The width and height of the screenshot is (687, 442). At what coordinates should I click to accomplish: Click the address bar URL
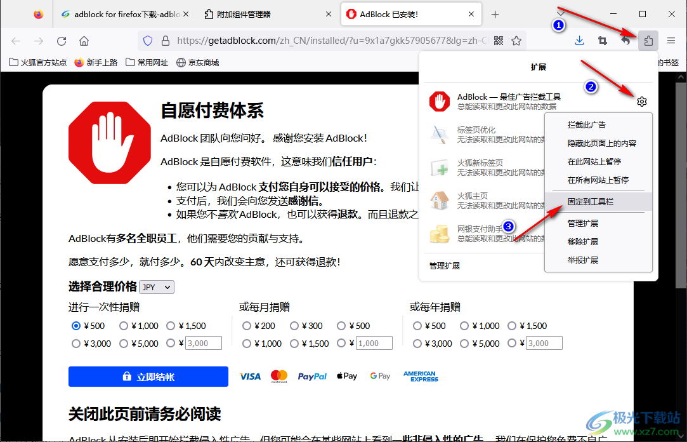tap(333, 41)
